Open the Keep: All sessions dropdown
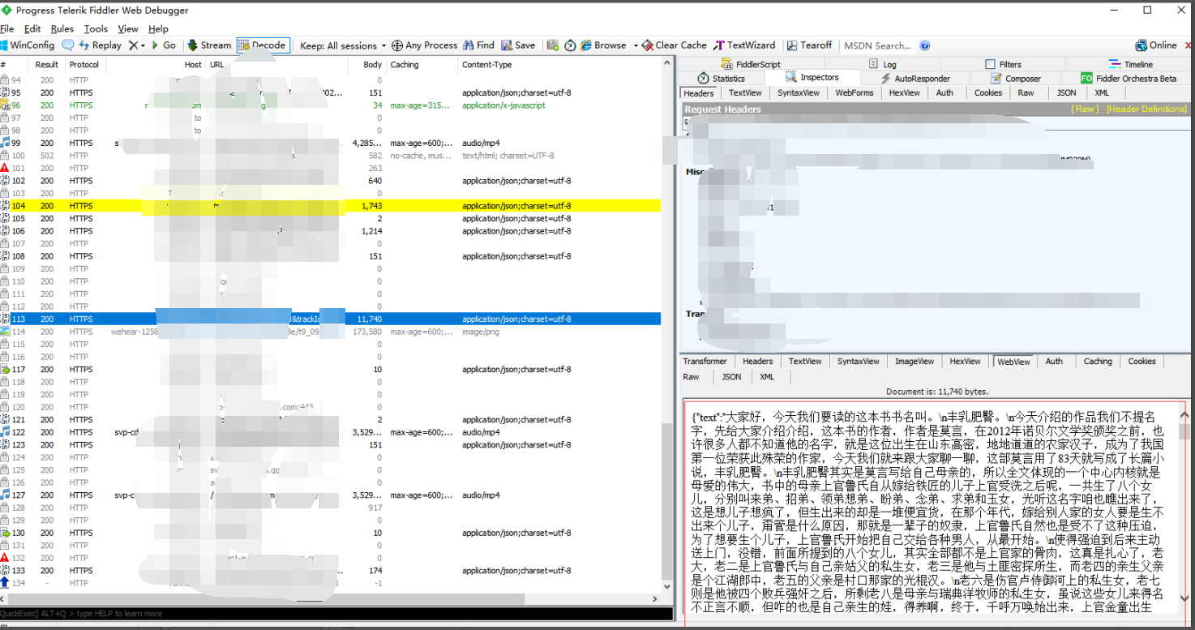The height and width of the screenshot is (630, 1195). 341,45
